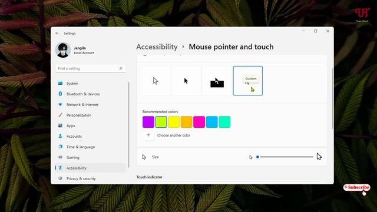Pick the lime green recommended color
Screen dimensions: 377x212
click(x=161, y=122)
